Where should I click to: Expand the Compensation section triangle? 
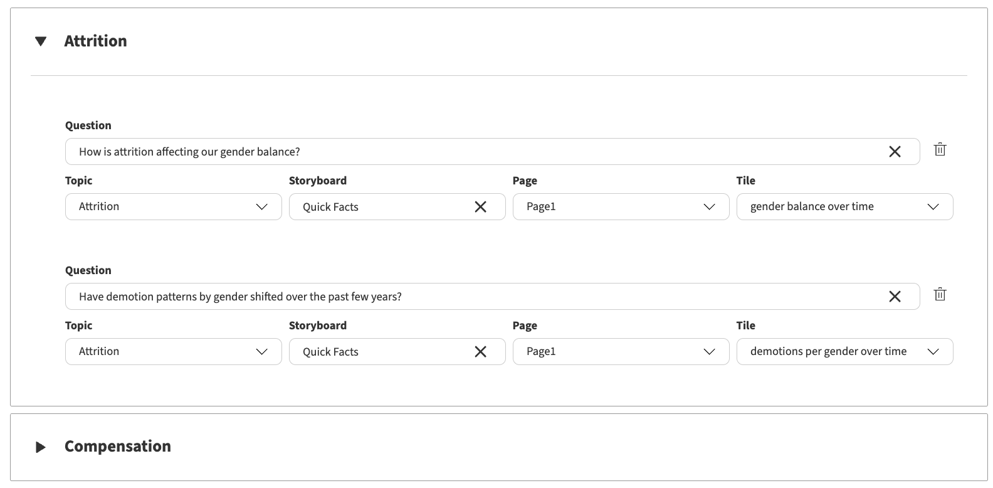41,447
